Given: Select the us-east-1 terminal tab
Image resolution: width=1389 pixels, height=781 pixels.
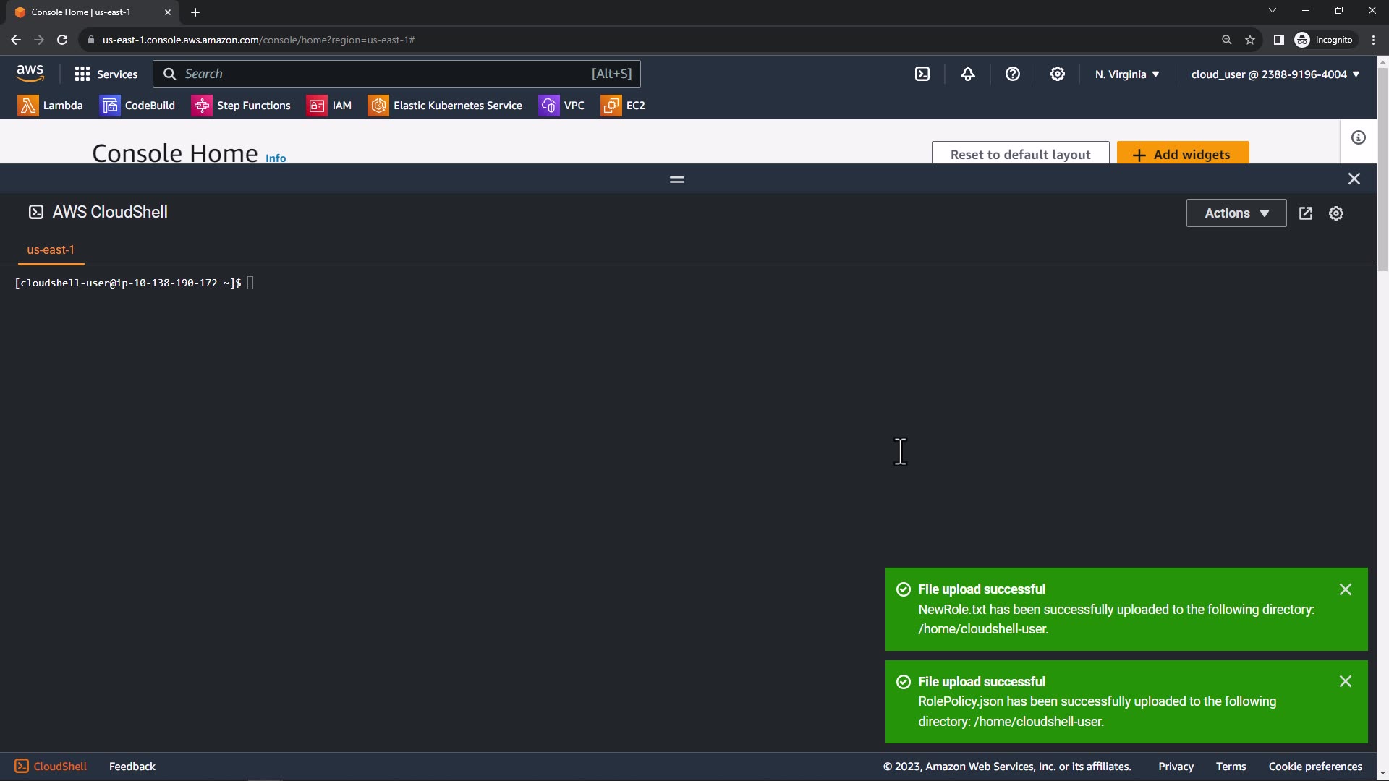Looking at the screenshot, I should tap(51, 249).
